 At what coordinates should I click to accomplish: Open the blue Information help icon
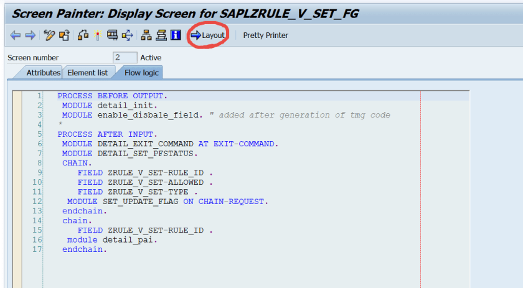tap(176, 35)
